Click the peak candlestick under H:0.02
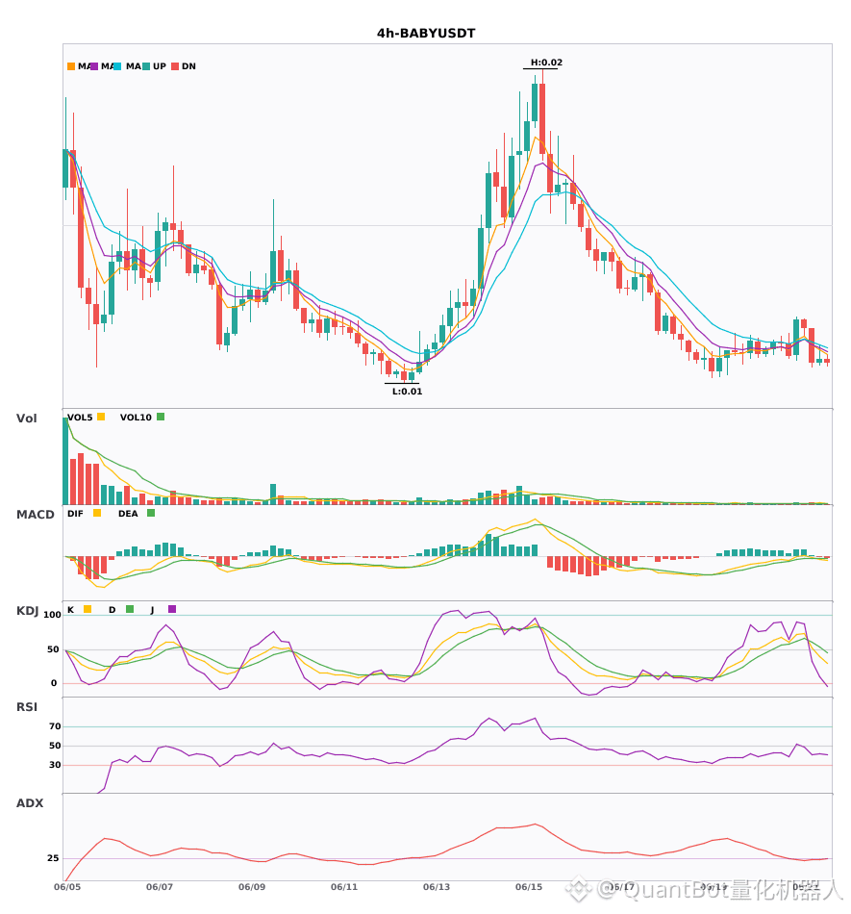The width and height of the screenshot is (851, 914). click(x=542, y=119)
